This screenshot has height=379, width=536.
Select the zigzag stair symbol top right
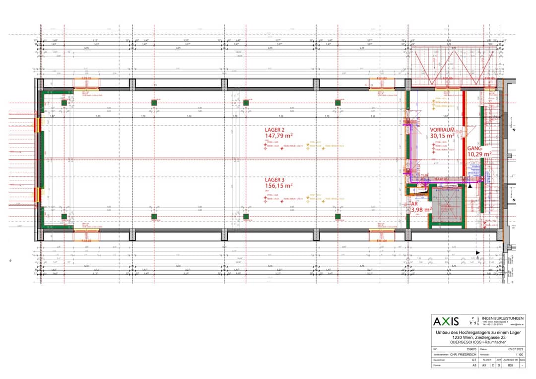(453, 68)
